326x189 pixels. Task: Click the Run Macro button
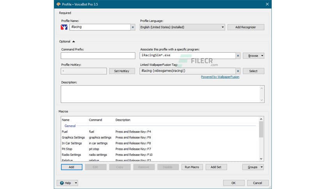point(192,167)
